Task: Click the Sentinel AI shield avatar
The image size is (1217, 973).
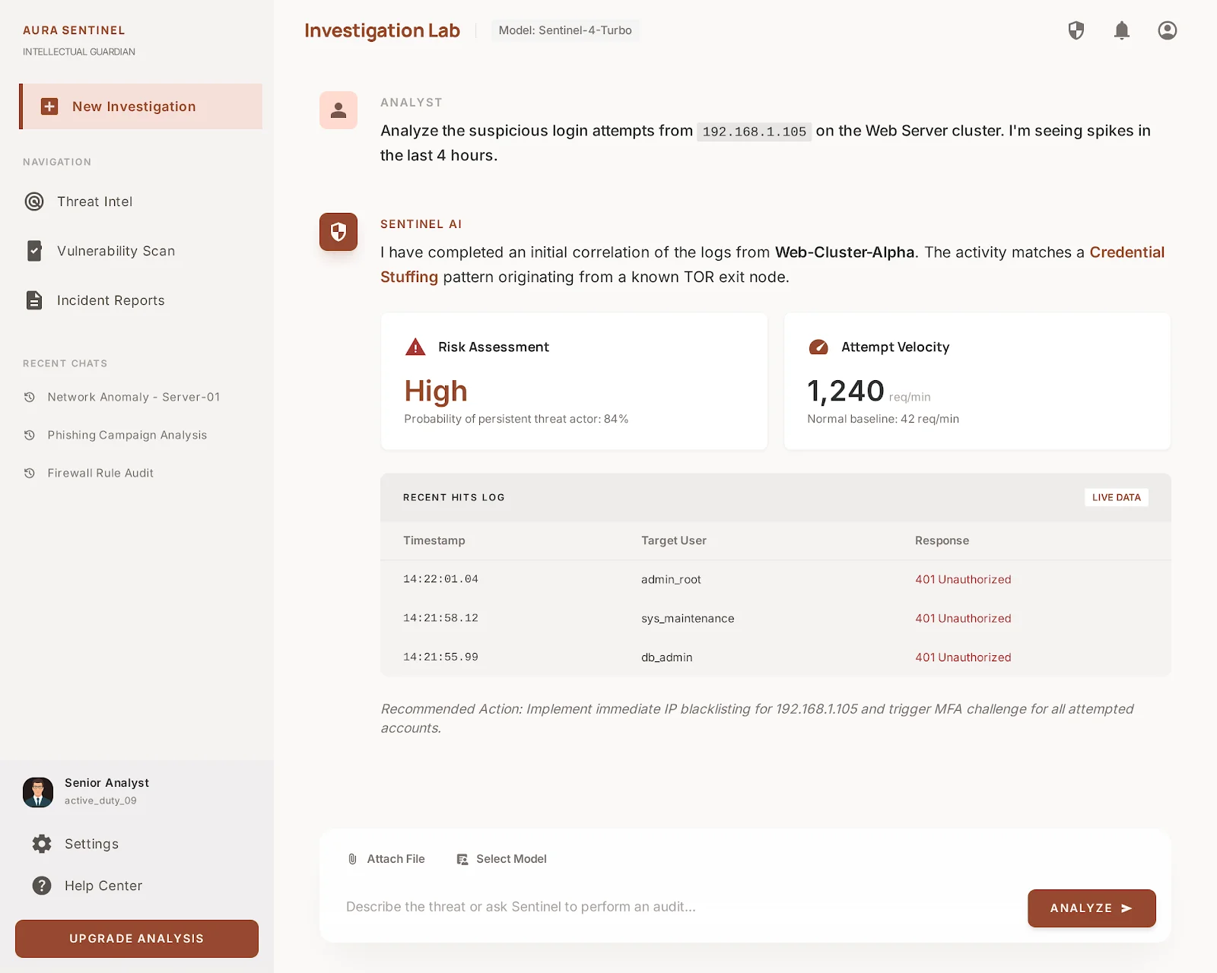Action: point(338,232)
